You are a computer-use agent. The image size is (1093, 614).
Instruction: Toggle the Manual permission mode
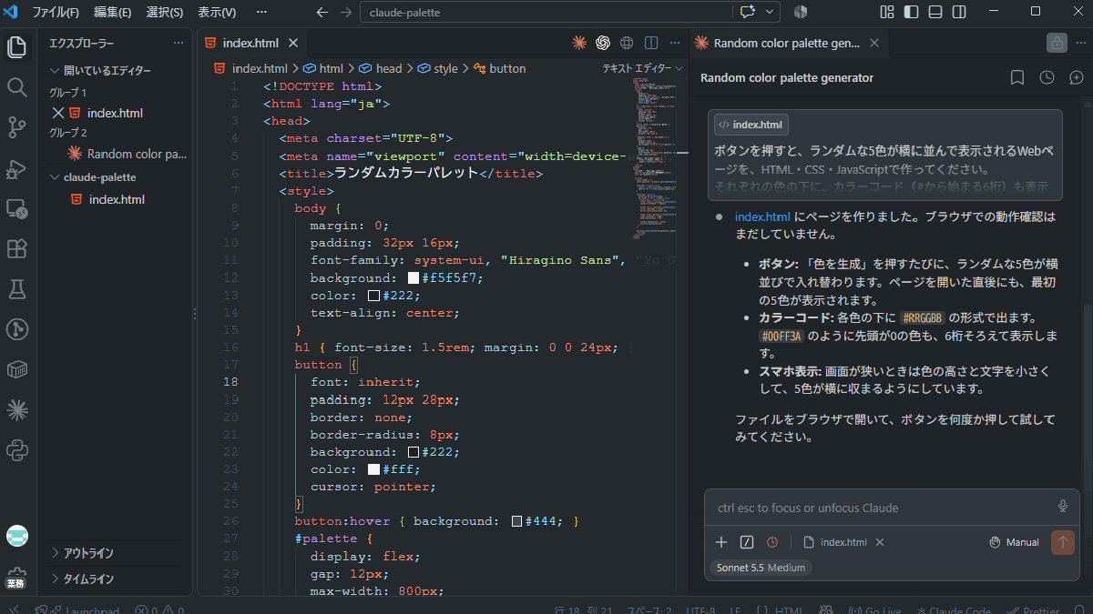pyautogui.click(x=1015, y=542)
